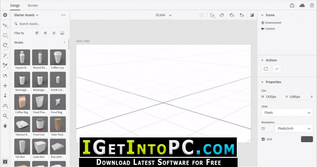Switch to the Render tab

(33, 6)
